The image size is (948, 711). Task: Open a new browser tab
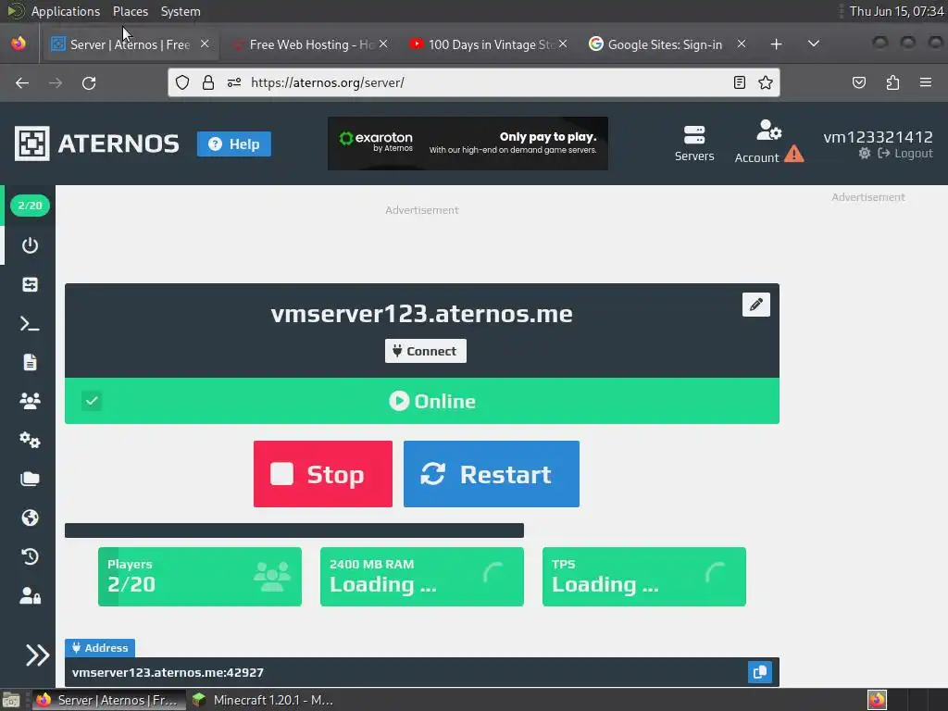777,44
